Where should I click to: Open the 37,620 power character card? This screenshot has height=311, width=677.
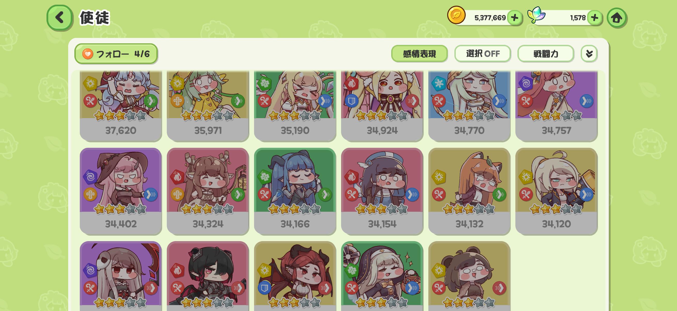tap(121, 105)
